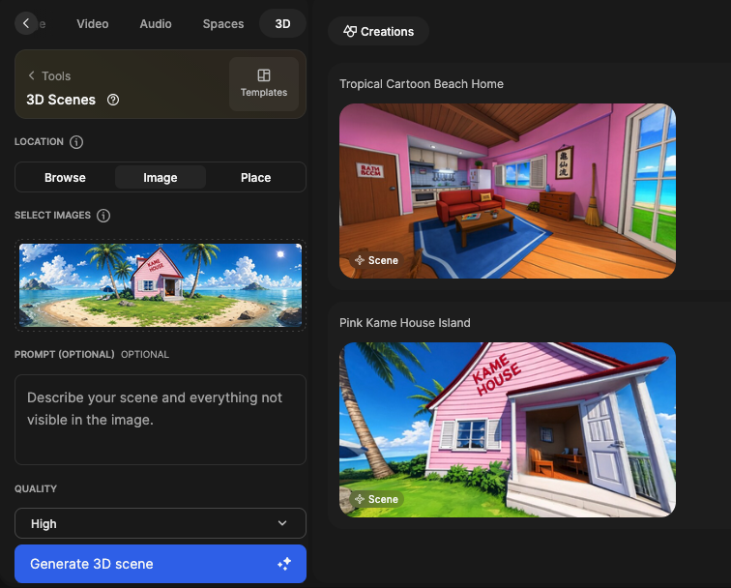Click the back arrow in the tab bar
The image size is (731, 588).
[26, 23]
